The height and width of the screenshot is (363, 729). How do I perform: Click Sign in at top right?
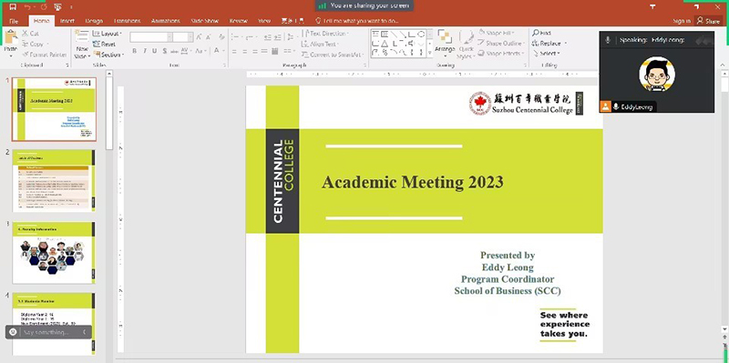pyautogui.click(x=681, y=21)
